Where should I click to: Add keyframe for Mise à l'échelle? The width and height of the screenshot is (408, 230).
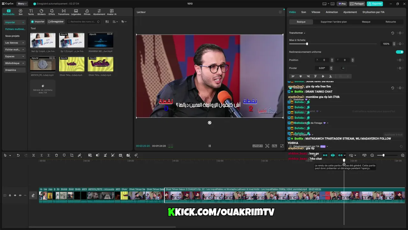pos(400,44)
